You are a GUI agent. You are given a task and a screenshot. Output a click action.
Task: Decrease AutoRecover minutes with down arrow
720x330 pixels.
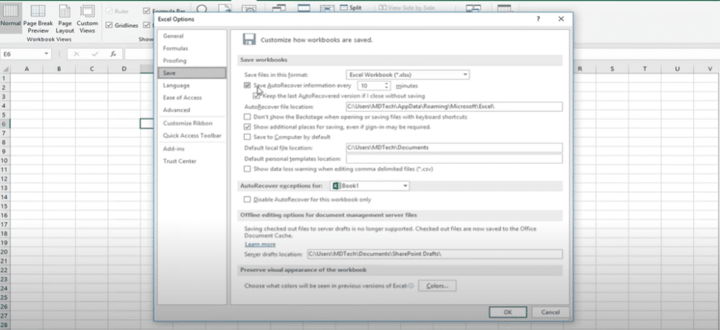(x=386, y=88)
